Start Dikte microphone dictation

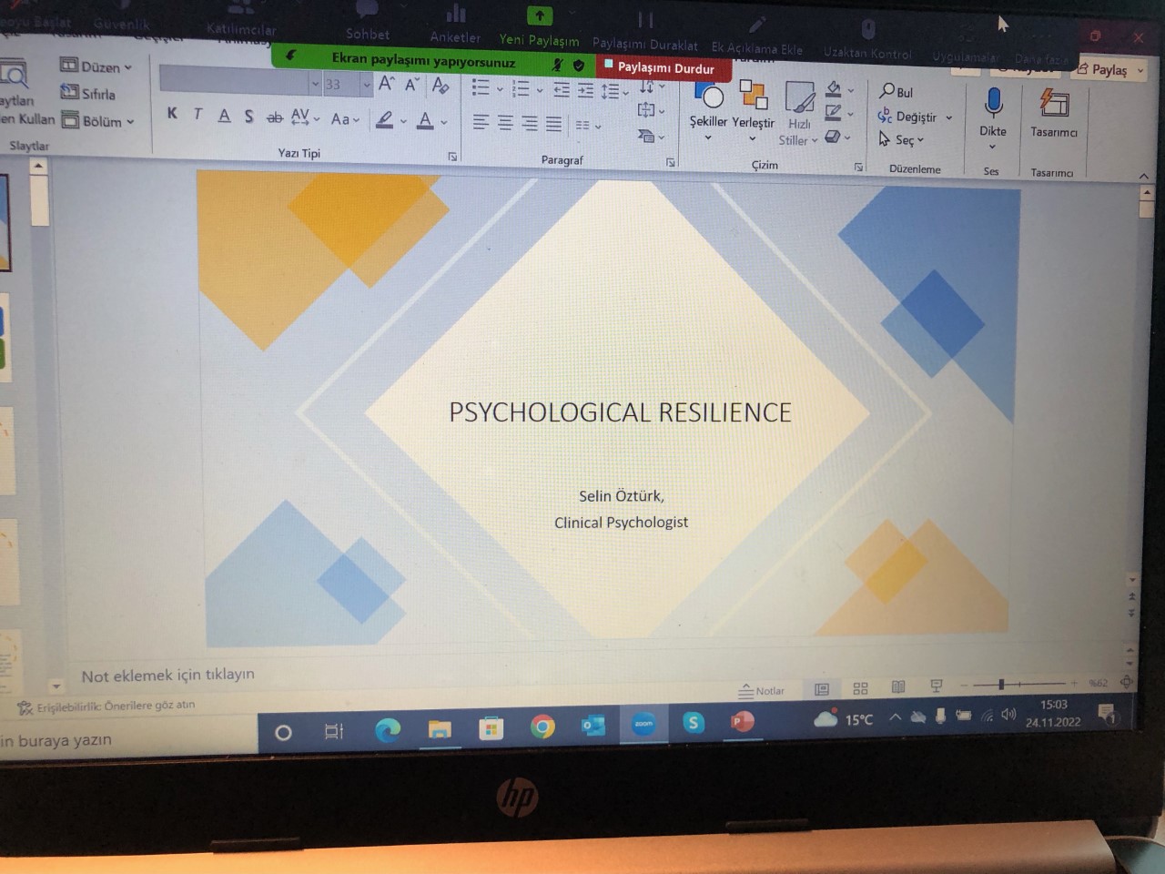pos(993,104)
